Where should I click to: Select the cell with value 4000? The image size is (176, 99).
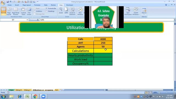point(103,39)
